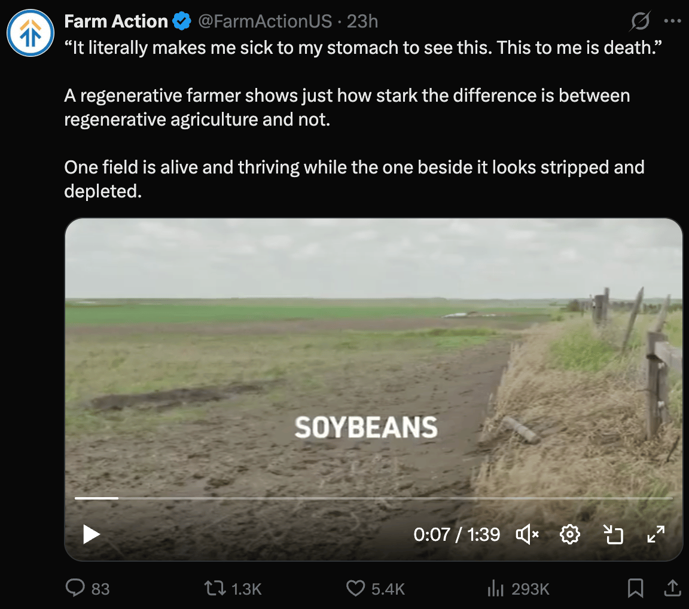Like the tweet with 5.4K likes
This screenshot has height=609, width=689.
[375, 588]
